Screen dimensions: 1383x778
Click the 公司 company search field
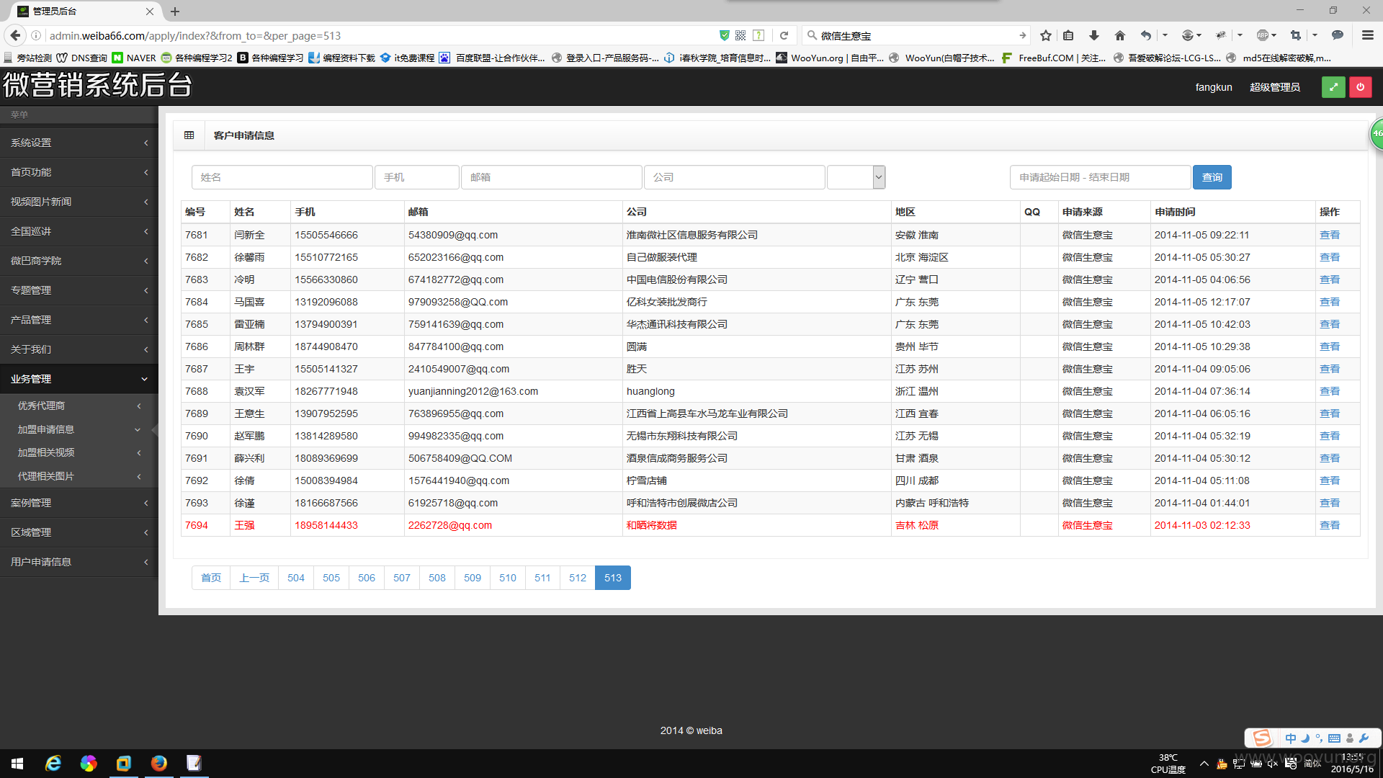tap(734, 177)
